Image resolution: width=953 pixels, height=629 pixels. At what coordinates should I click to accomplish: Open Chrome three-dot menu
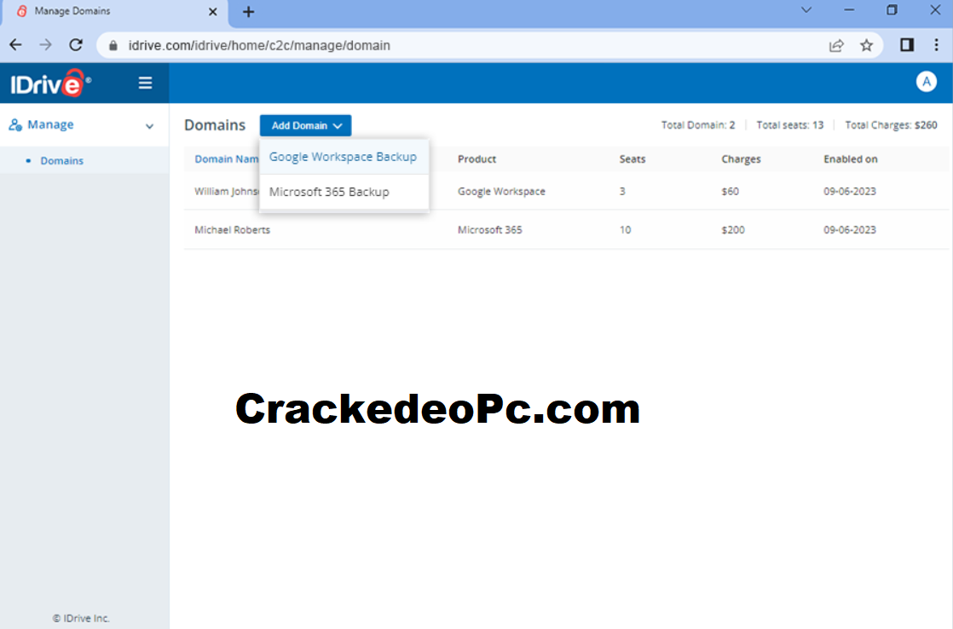click(x=936, y=45)
